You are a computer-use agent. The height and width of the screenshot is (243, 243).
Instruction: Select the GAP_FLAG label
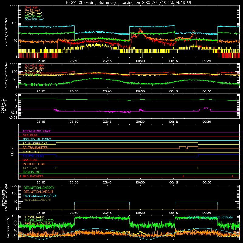click(30, 135)
